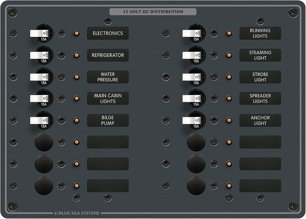This screenshot has height=219, width=306.
Task: Click the first blank breaker plug below BILGE PUMP
Action: tap(44, 143)
